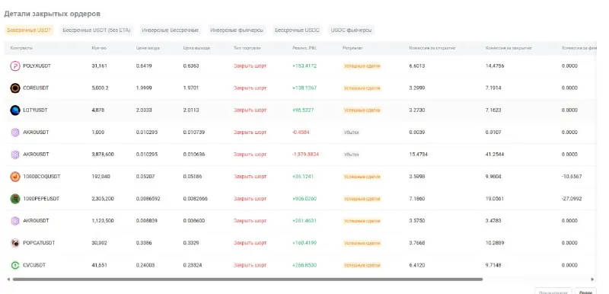Screen dimensions: 609x294
Task: Click the exit price 2.0113
Action: click(191, 110)
